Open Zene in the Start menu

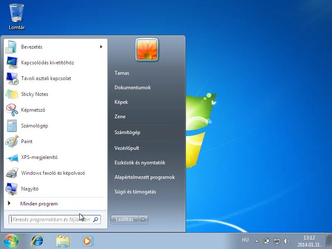pyautogui.click(x=120, y=117)
